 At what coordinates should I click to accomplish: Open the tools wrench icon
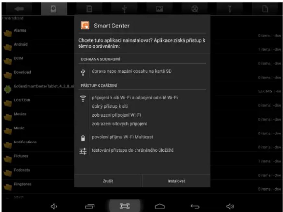tap(230, 9)
